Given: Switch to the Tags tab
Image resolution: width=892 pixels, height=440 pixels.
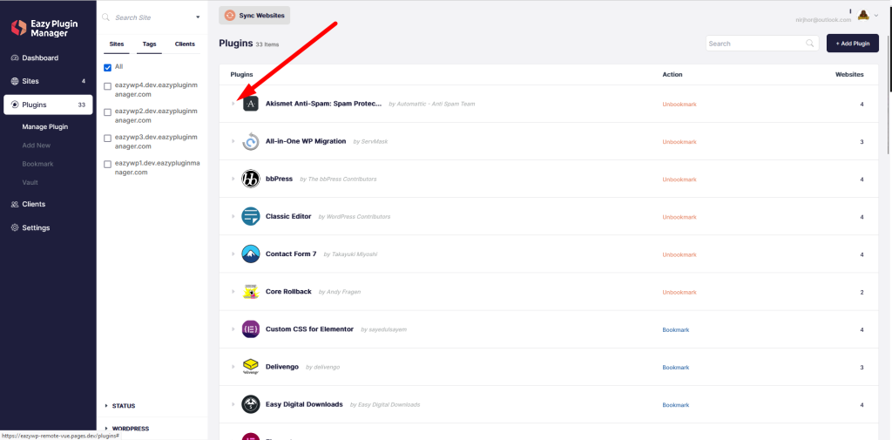Looking at the screenshot, I should click(x=150, y=44).
